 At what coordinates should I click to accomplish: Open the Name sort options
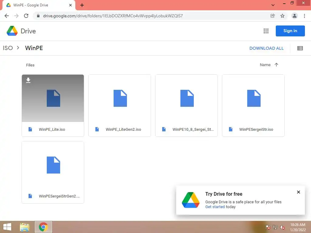(x=265, y=65)
